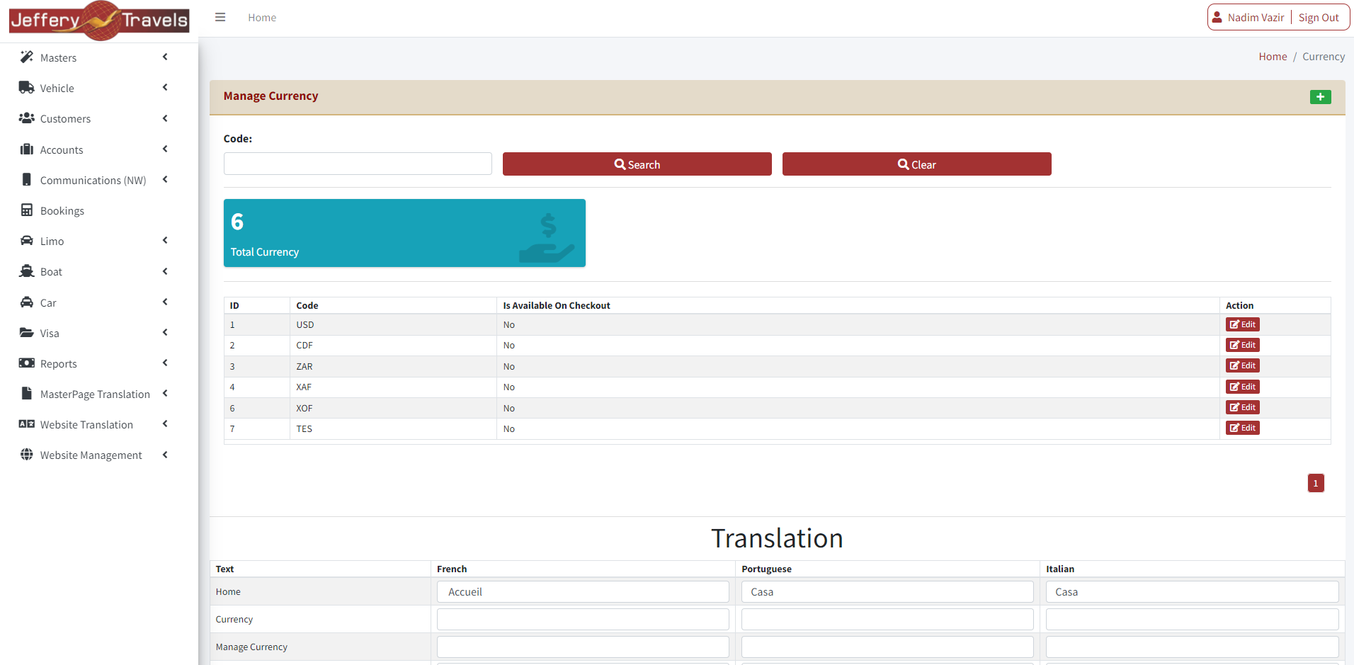Image resolution: width=1354 pixels, height=665 pixels.
Task: Click the green add currency plus icon
Action: 1320,97
